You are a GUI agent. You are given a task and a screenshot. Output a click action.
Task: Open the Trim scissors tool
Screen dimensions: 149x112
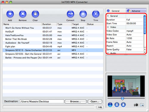coord(96,14)
